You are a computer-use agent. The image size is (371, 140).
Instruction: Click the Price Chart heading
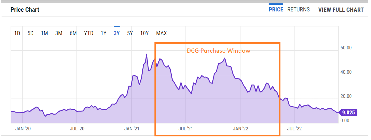tap(25, 10)
